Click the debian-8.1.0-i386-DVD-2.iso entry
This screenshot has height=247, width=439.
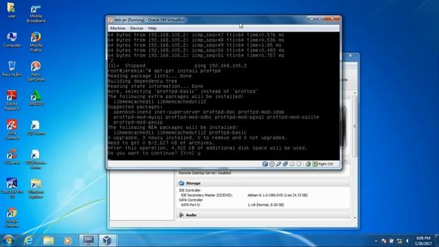(277, 195)
